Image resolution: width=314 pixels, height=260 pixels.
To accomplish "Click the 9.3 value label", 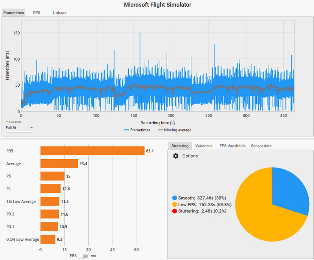I will coord(60,239).
